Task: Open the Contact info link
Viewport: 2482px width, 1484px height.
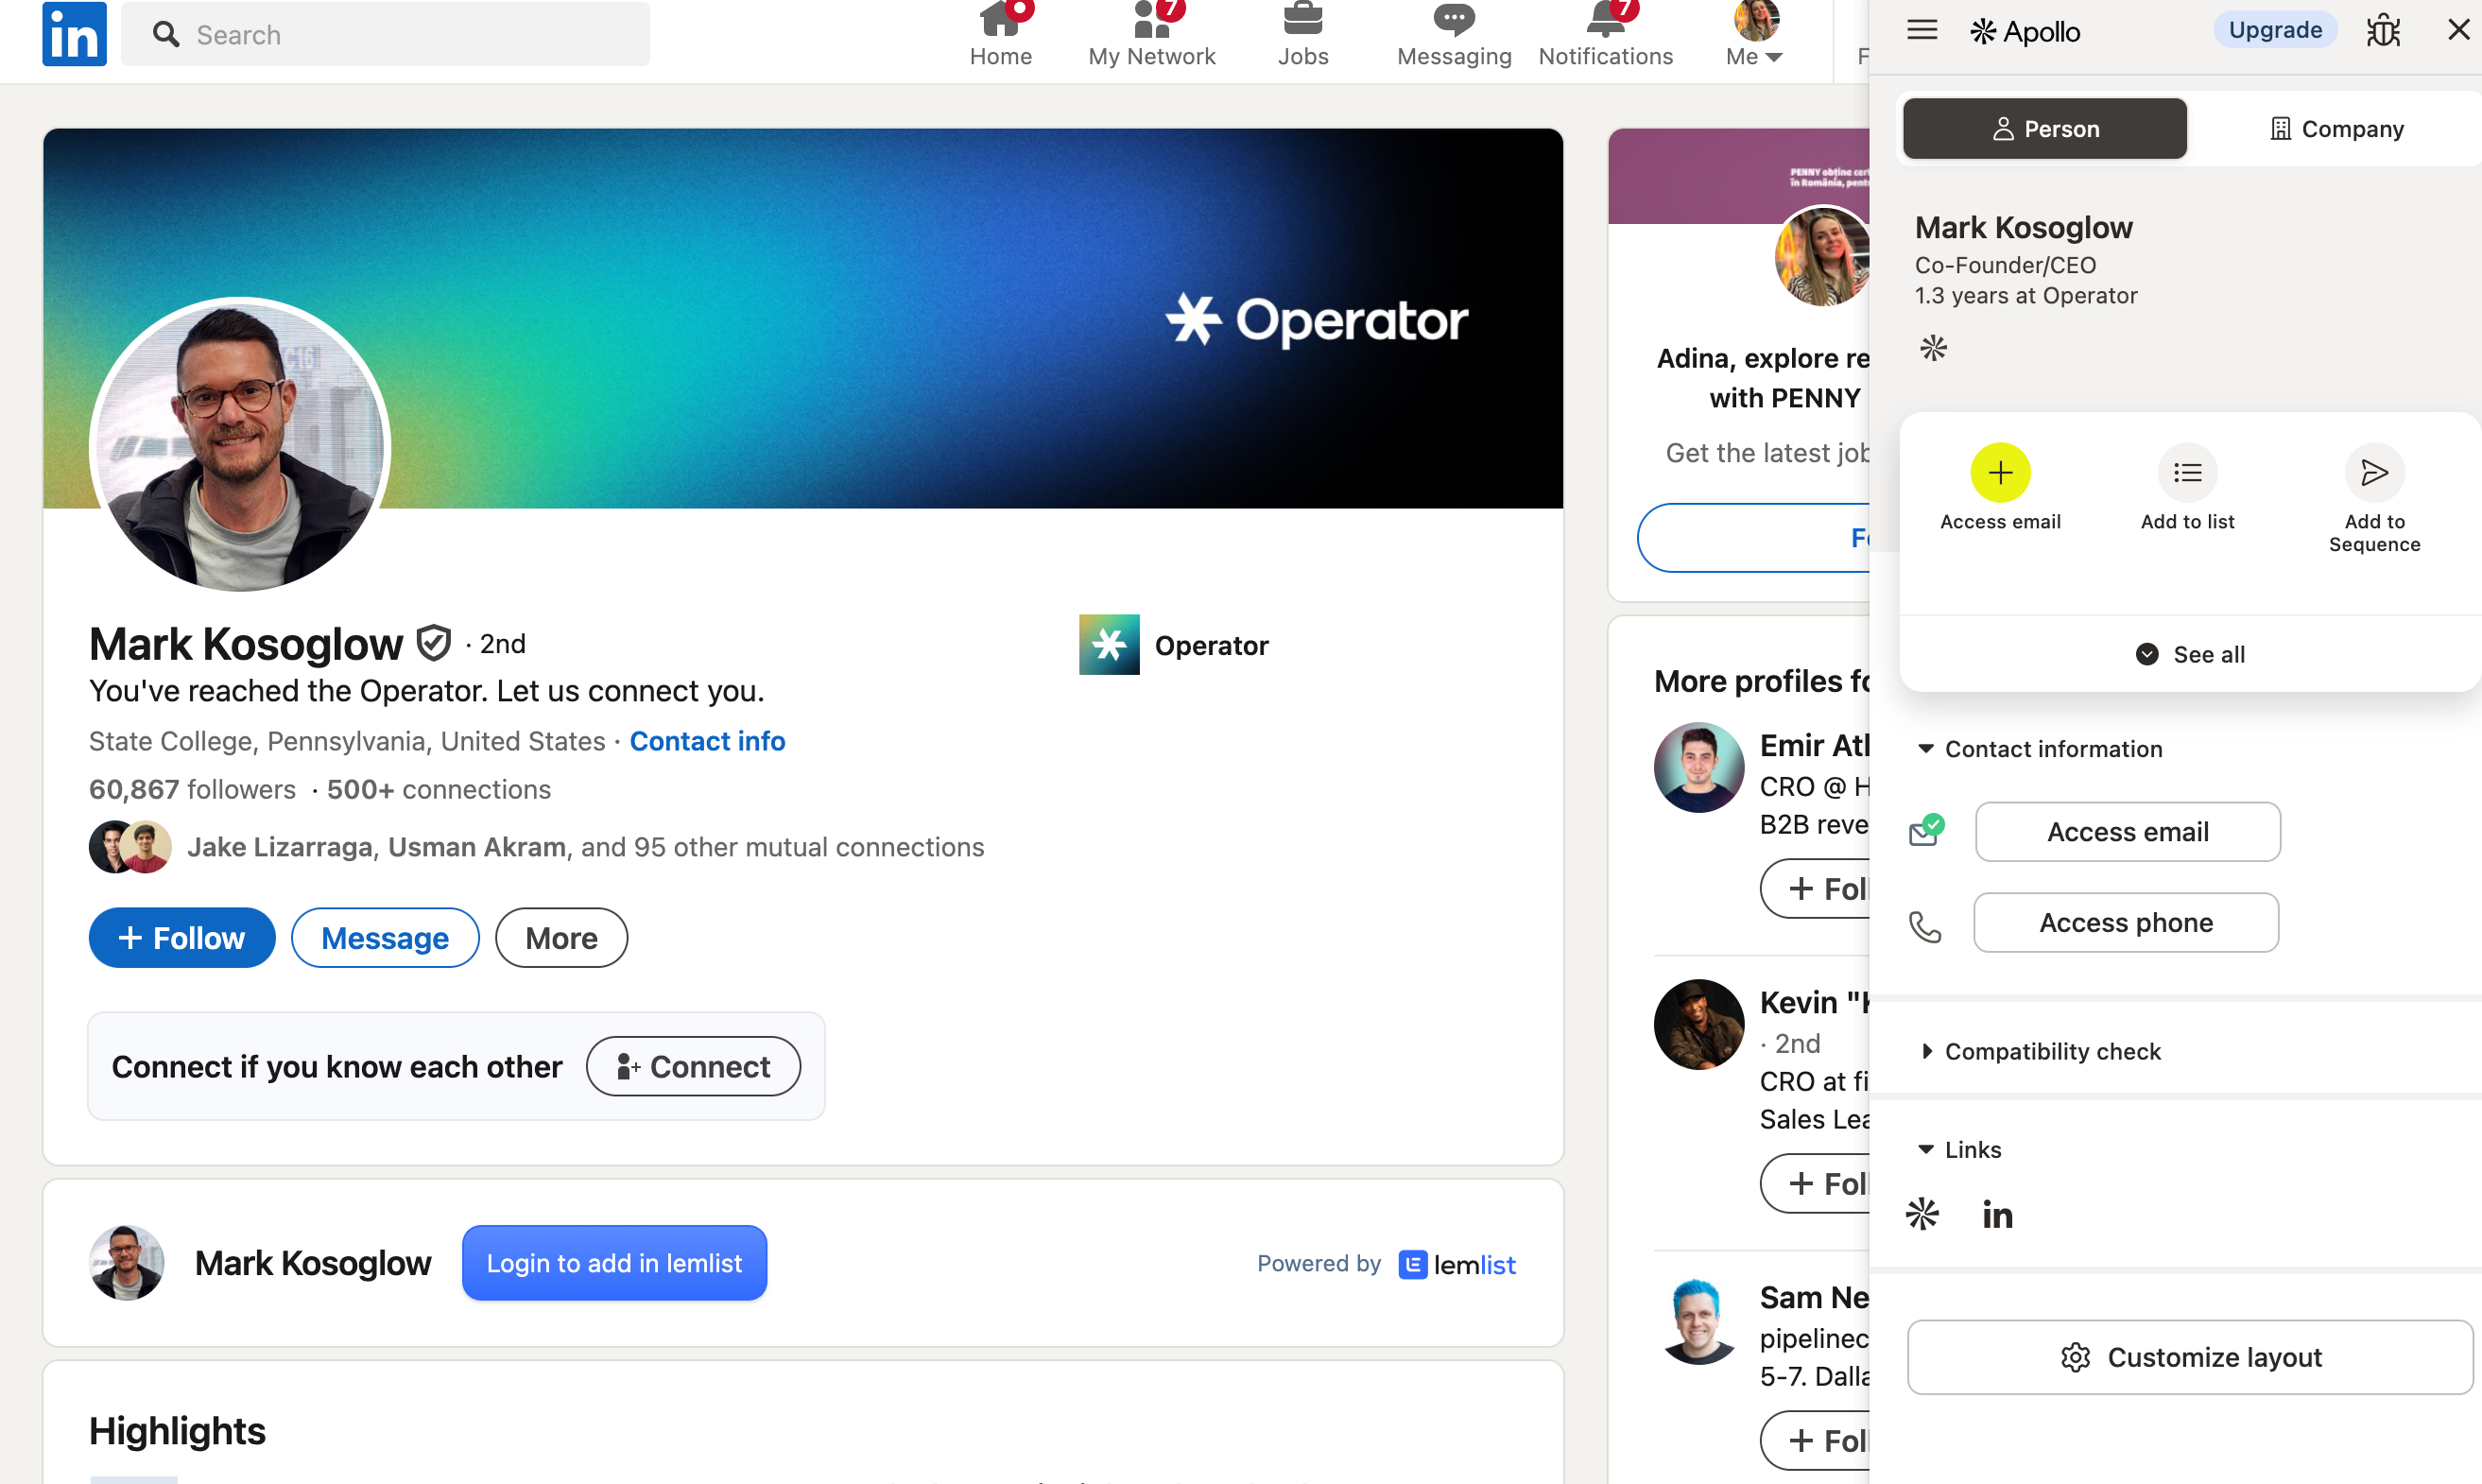Action: tap(706, 741)
